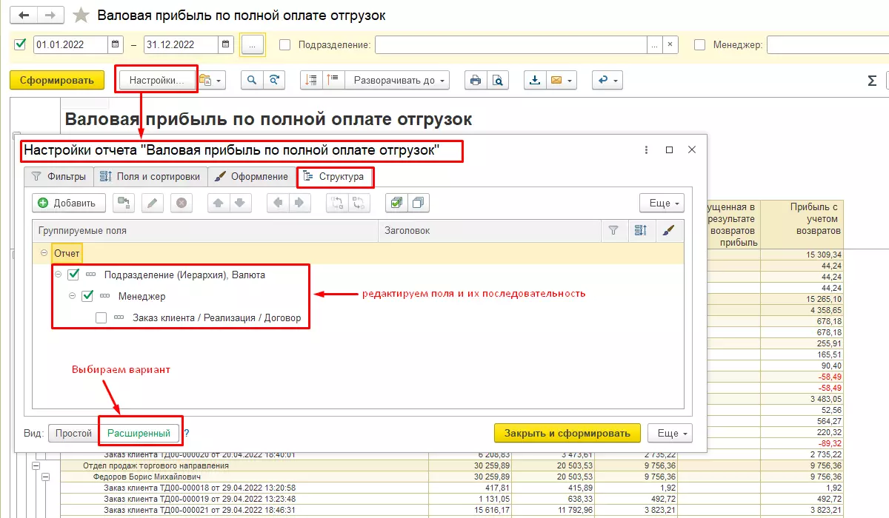Enable Заказ клиента / Реализация / Договор grouping

click(x=101, y=318)
